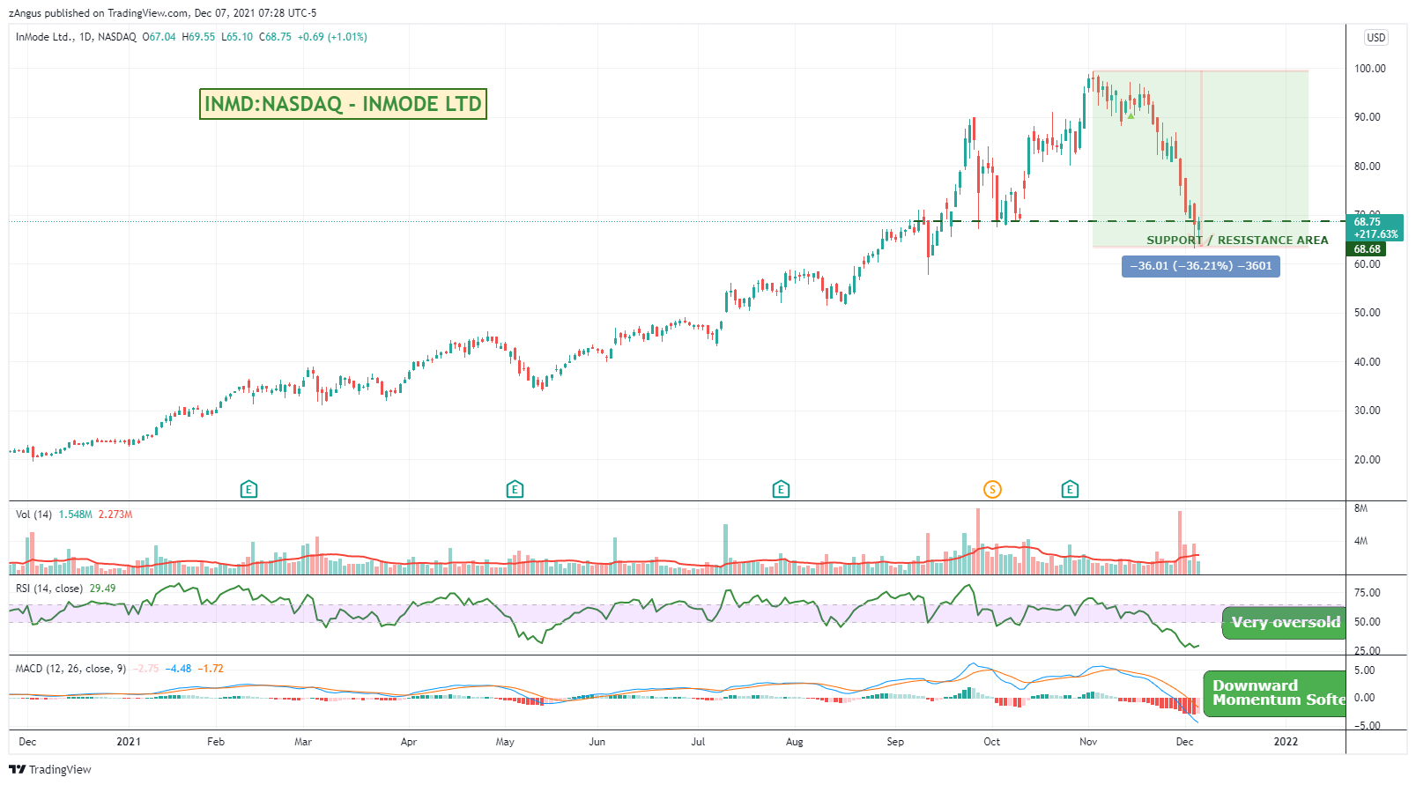Click the L65.10 low value
The height and width of the screenshot is (785, 1416).
237,37
